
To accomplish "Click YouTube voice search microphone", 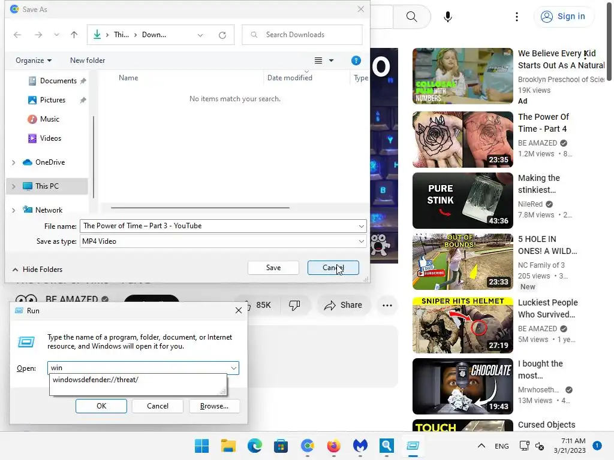I will coord(447,17).
